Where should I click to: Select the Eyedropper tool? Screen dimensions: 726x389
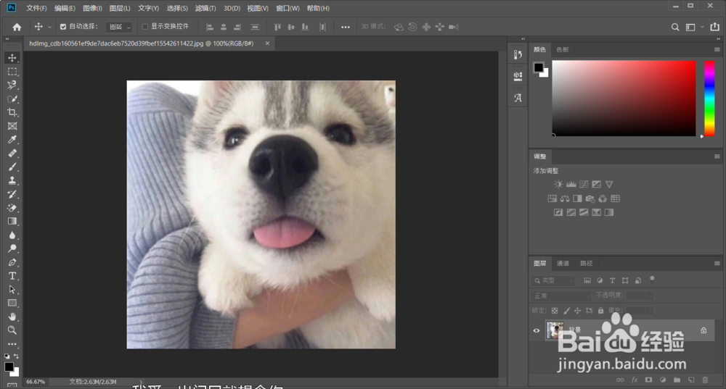(x=12, y=140)
